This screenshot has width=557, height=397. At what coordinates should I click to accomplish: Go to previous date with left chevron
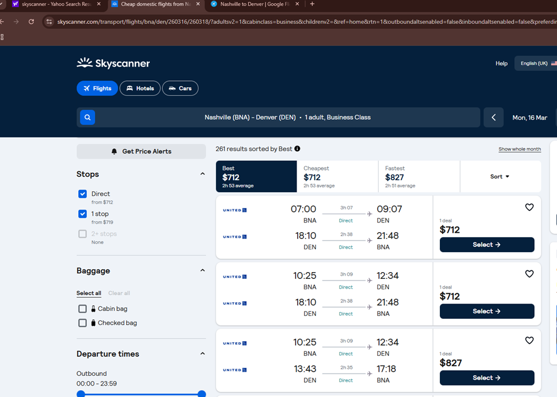pos(494,118)
